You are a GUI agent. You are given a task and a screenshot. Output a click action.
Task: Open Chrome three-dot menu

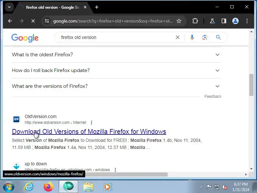click(x=247, y=21)
